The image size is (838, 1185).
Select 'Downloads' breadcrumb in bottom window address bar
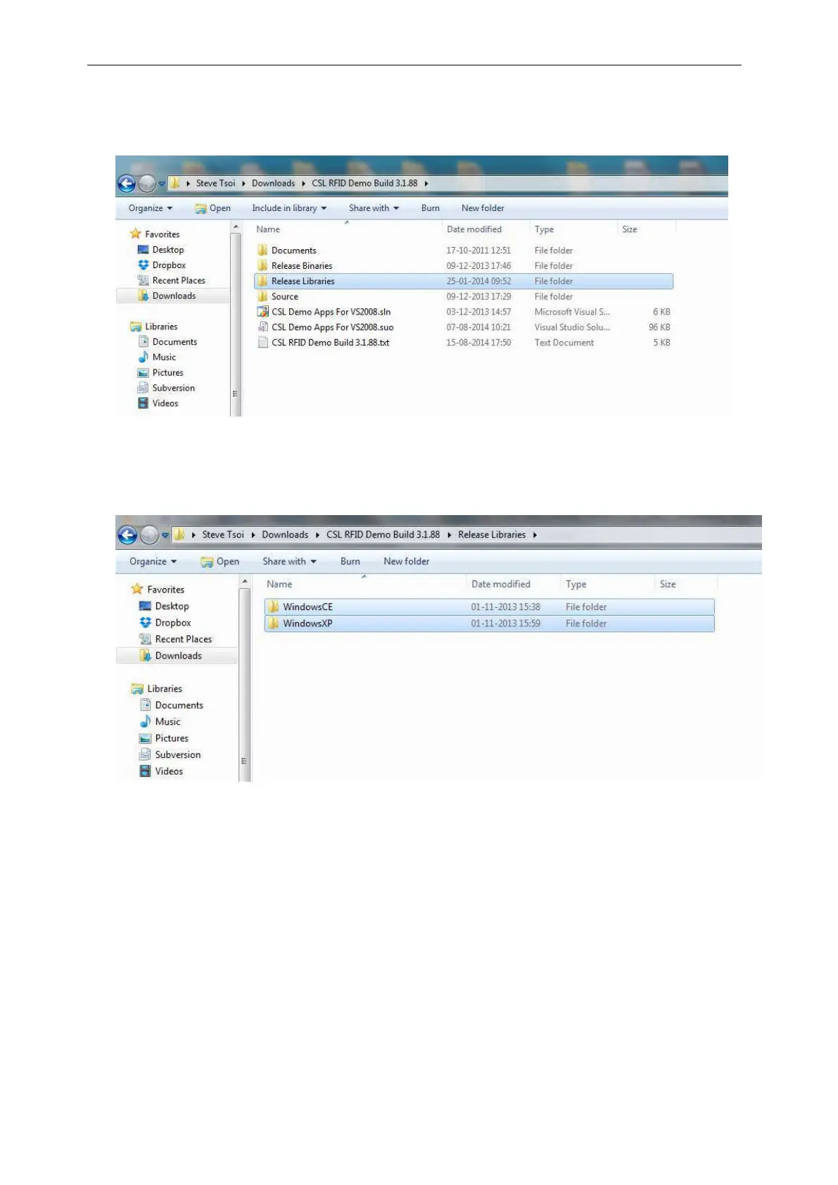click(x=285, y=535)
